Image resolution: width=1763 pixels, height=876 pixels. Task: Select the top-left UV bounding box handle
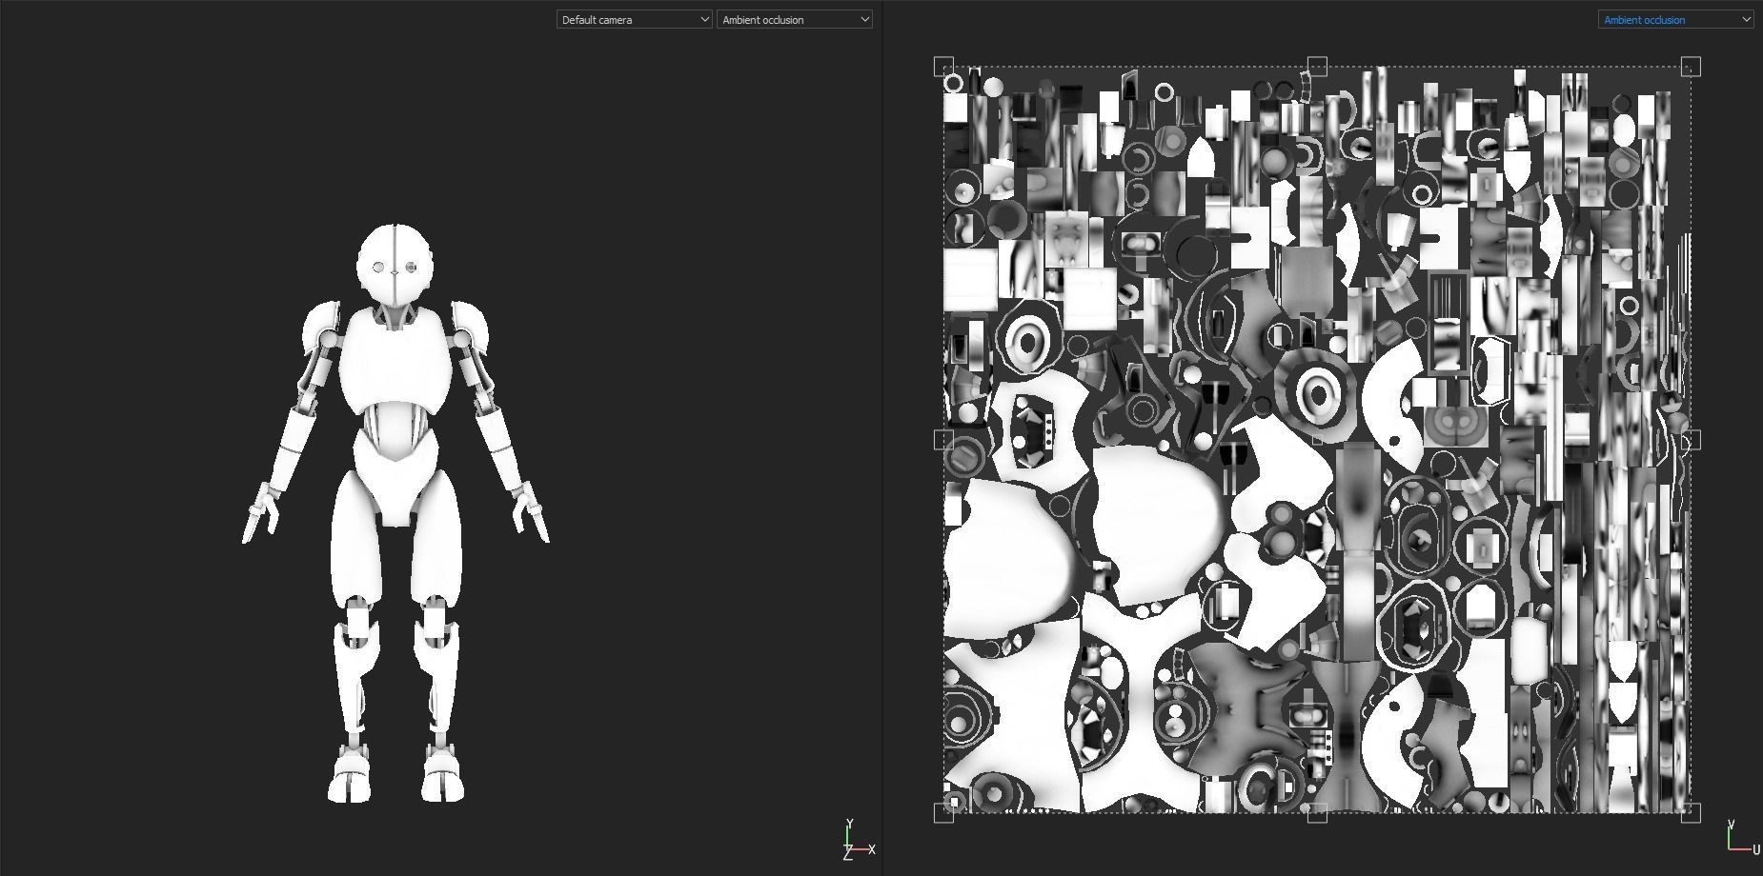click(943, 67)
